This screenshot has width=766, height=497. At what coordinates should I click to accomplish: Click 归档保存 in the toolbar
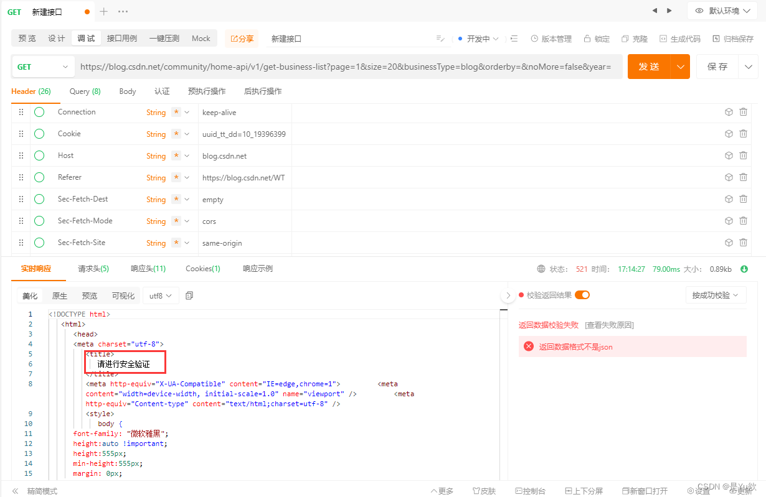[x=733, y=39]
